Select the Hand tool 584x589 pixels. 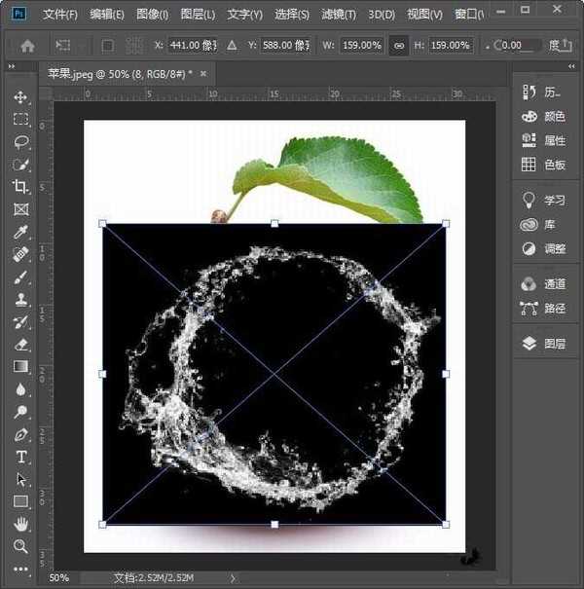[20, 524]
